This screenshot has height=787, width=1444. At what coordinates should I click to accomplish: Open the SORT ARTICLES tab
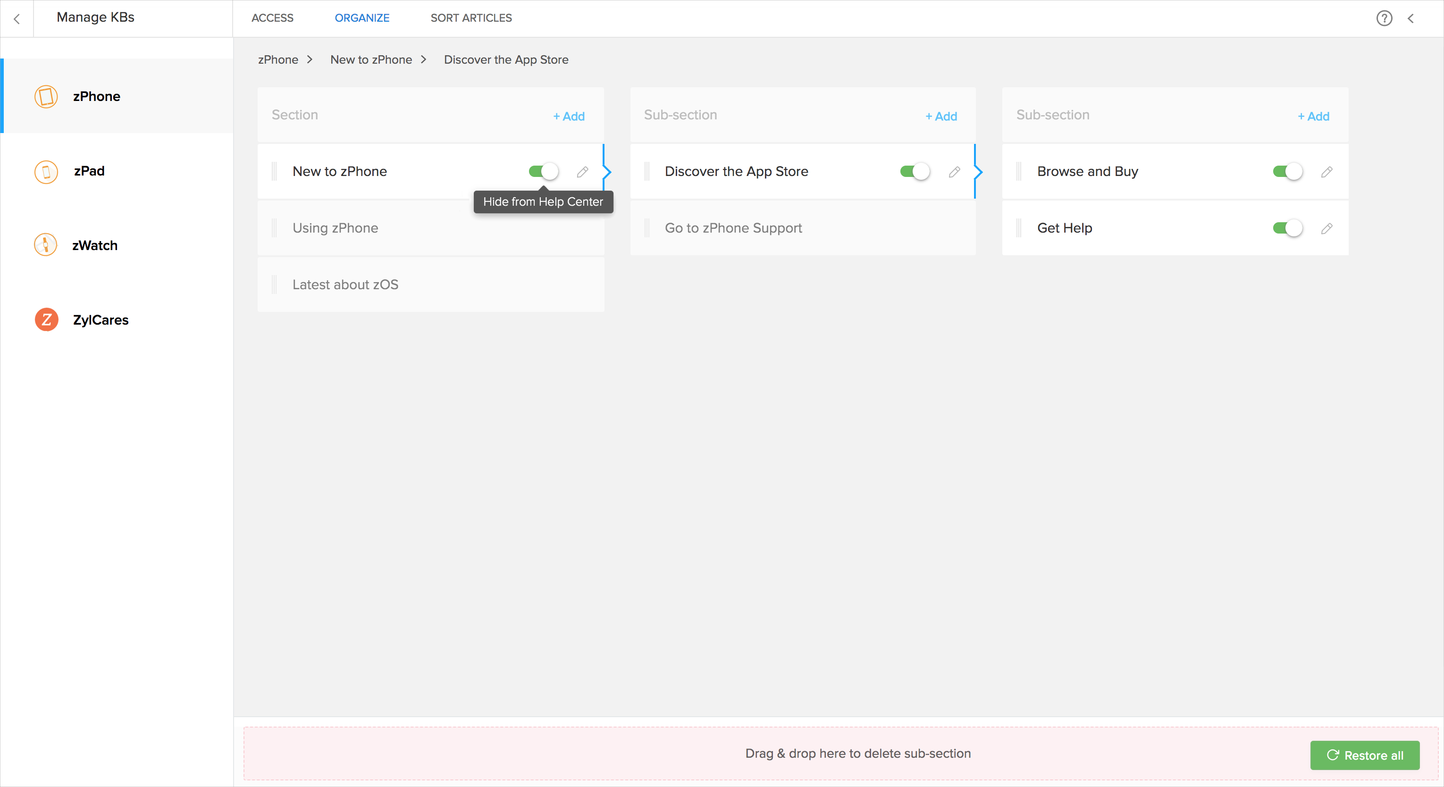tap(471, 18)
